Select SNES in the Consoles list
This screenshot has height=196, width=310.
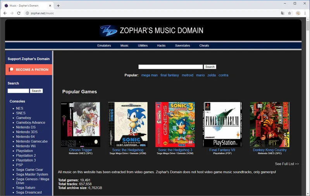coord(21,113)
